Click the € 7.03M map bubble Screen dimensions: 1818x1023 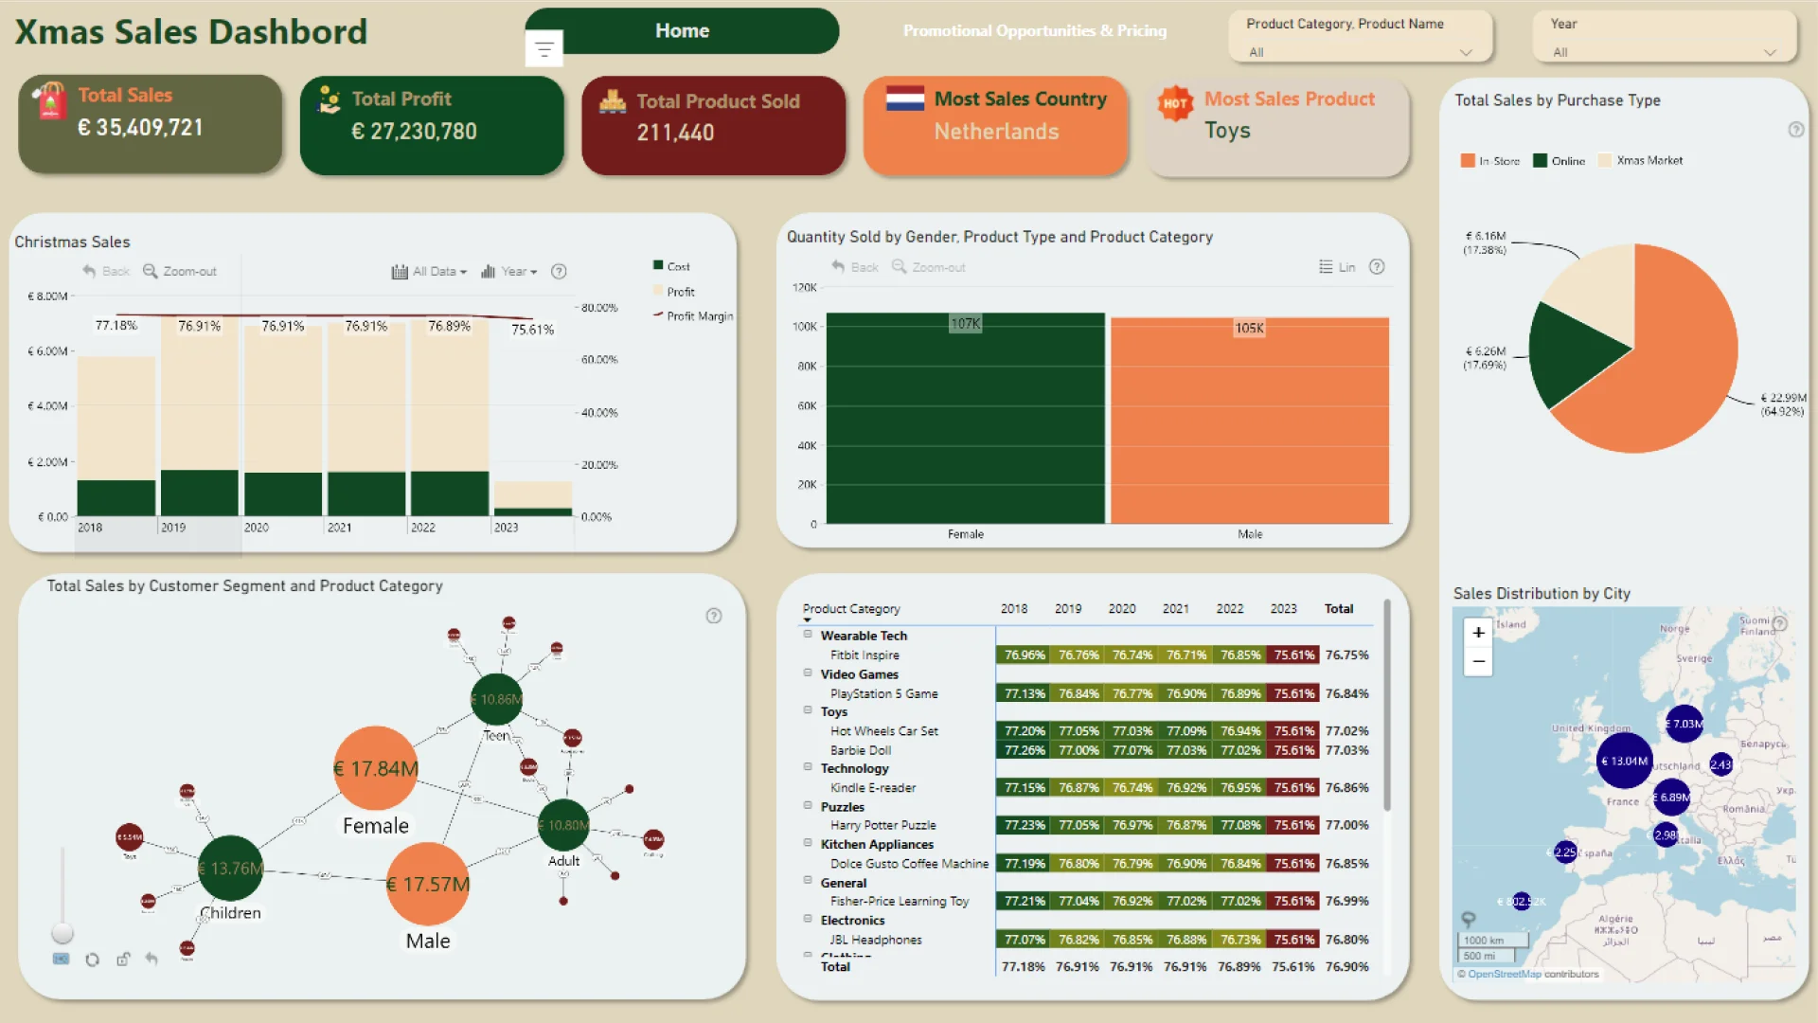(1684, 724)
